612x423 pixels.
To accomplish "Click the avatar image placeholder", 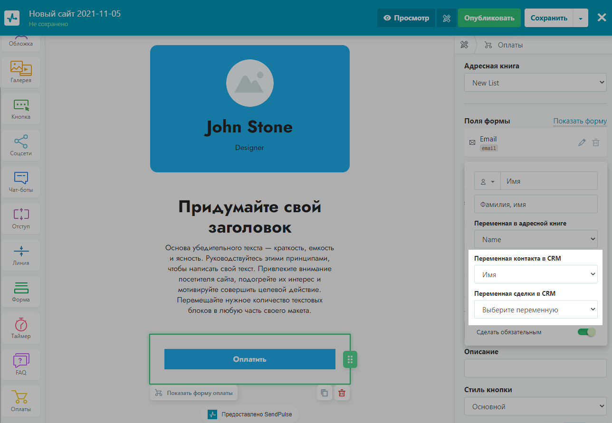I will click(250, 83).
